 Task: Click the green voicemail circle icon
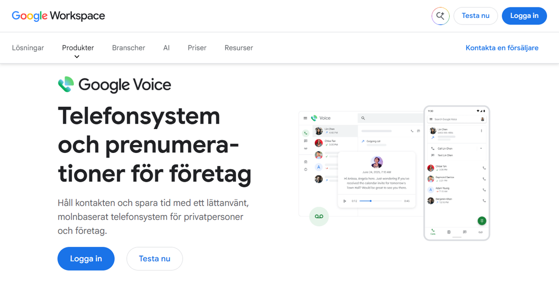click(x=319, y=216)
